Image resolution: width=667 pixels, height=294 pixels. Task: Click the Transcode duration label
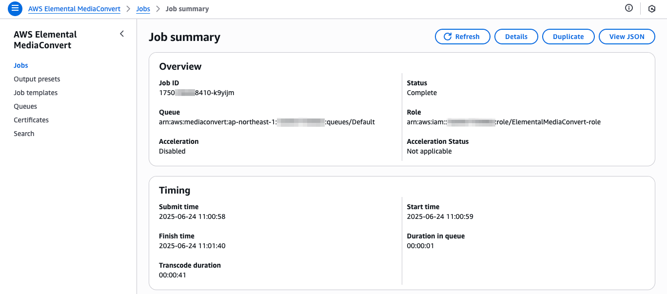(190, 265)
